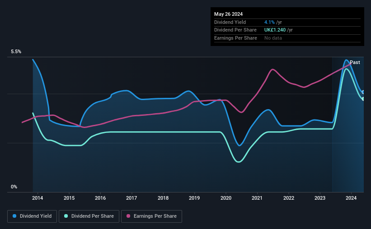Toggle the Dividend Per Share legend button

point(89,216)
